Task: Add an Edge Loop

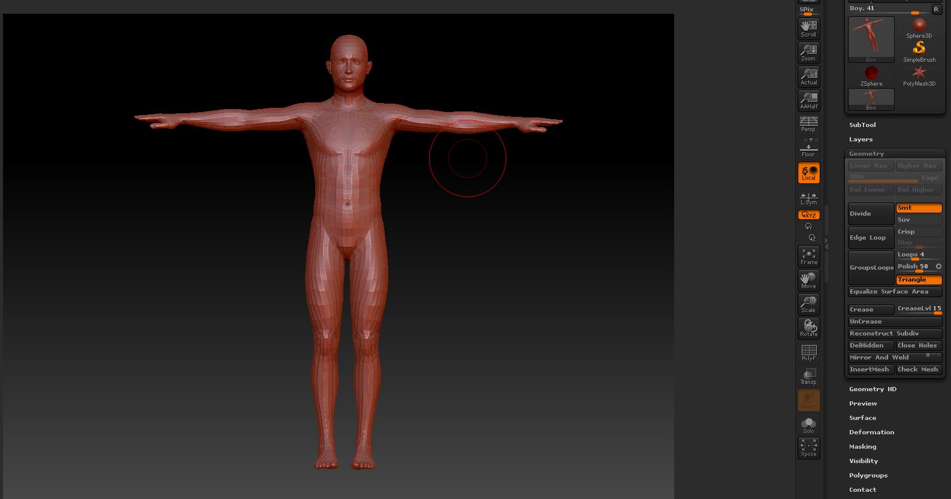Action: click(x=871, y=238)
